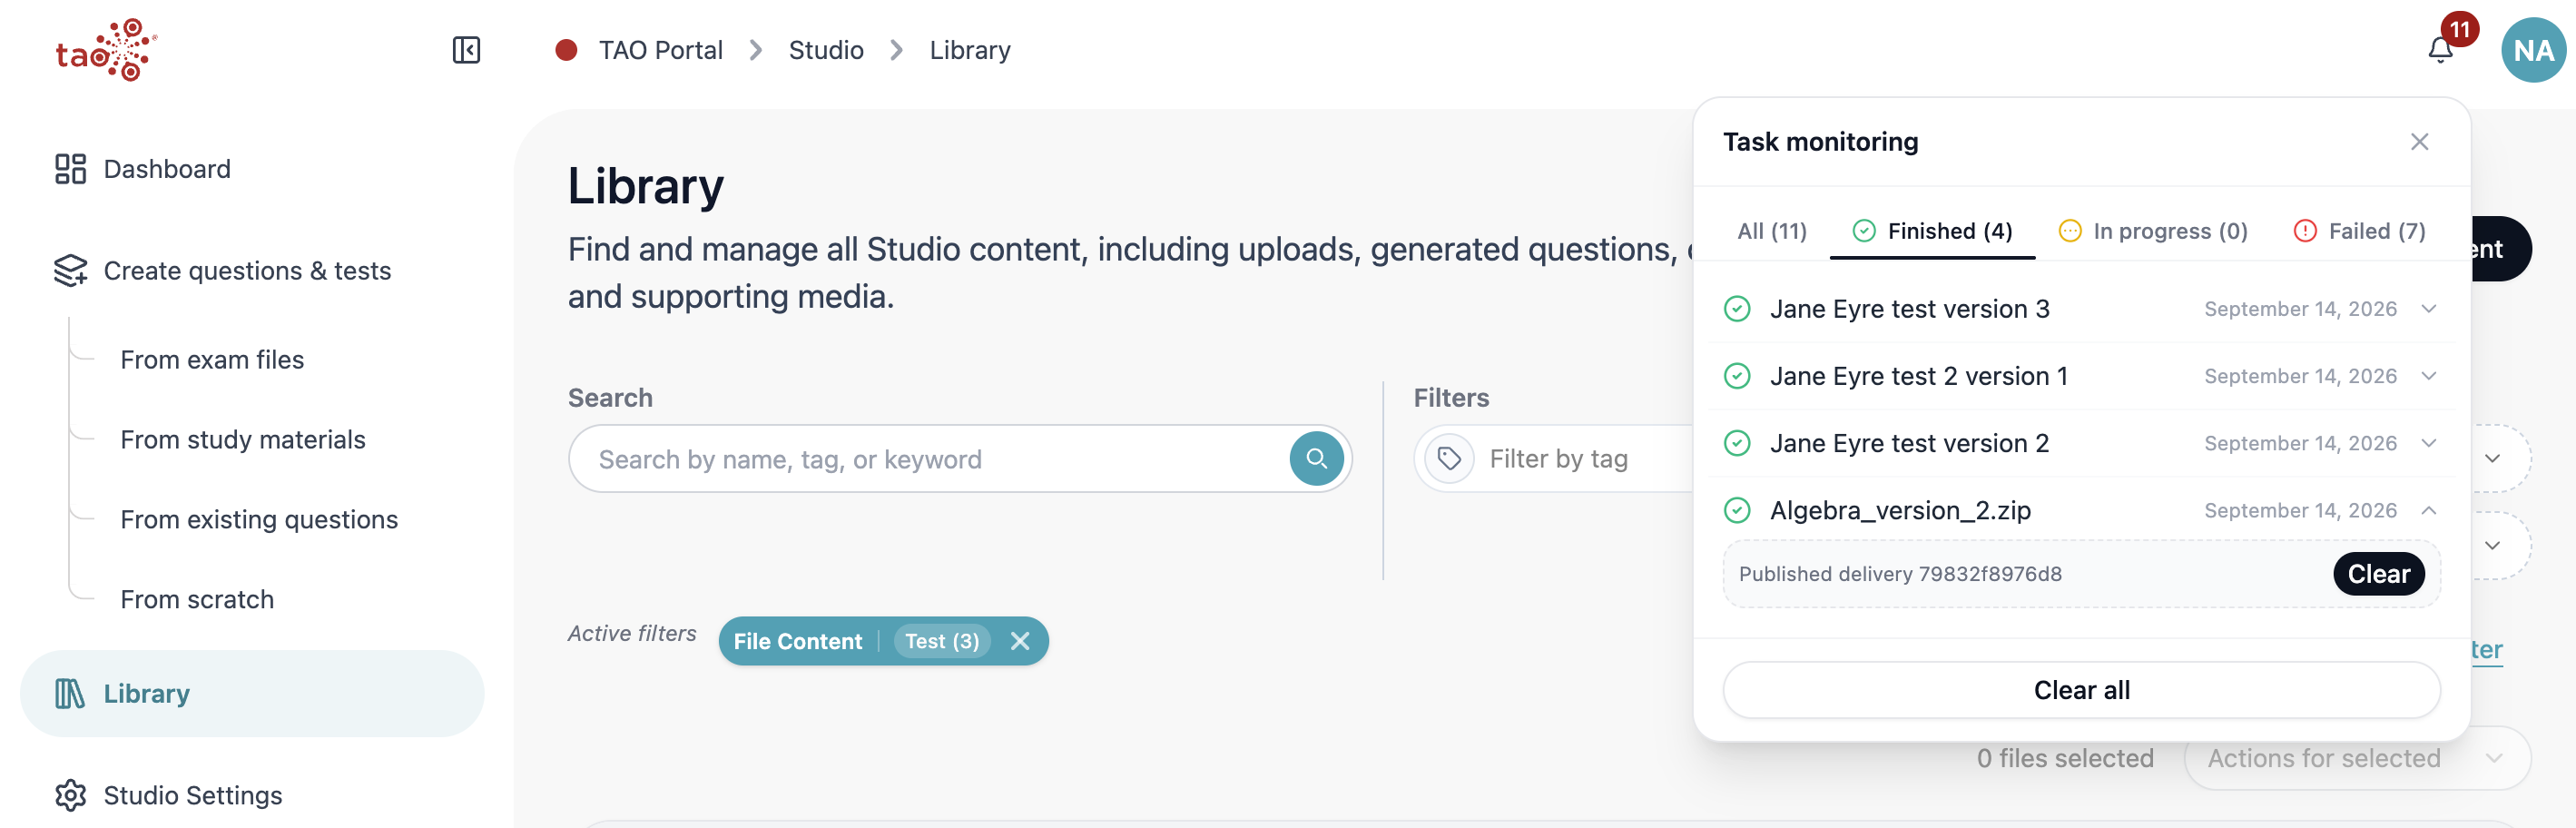Open From scratch in the sidebar
Screen dimensions: 2576x828
[x=197, y=600]
